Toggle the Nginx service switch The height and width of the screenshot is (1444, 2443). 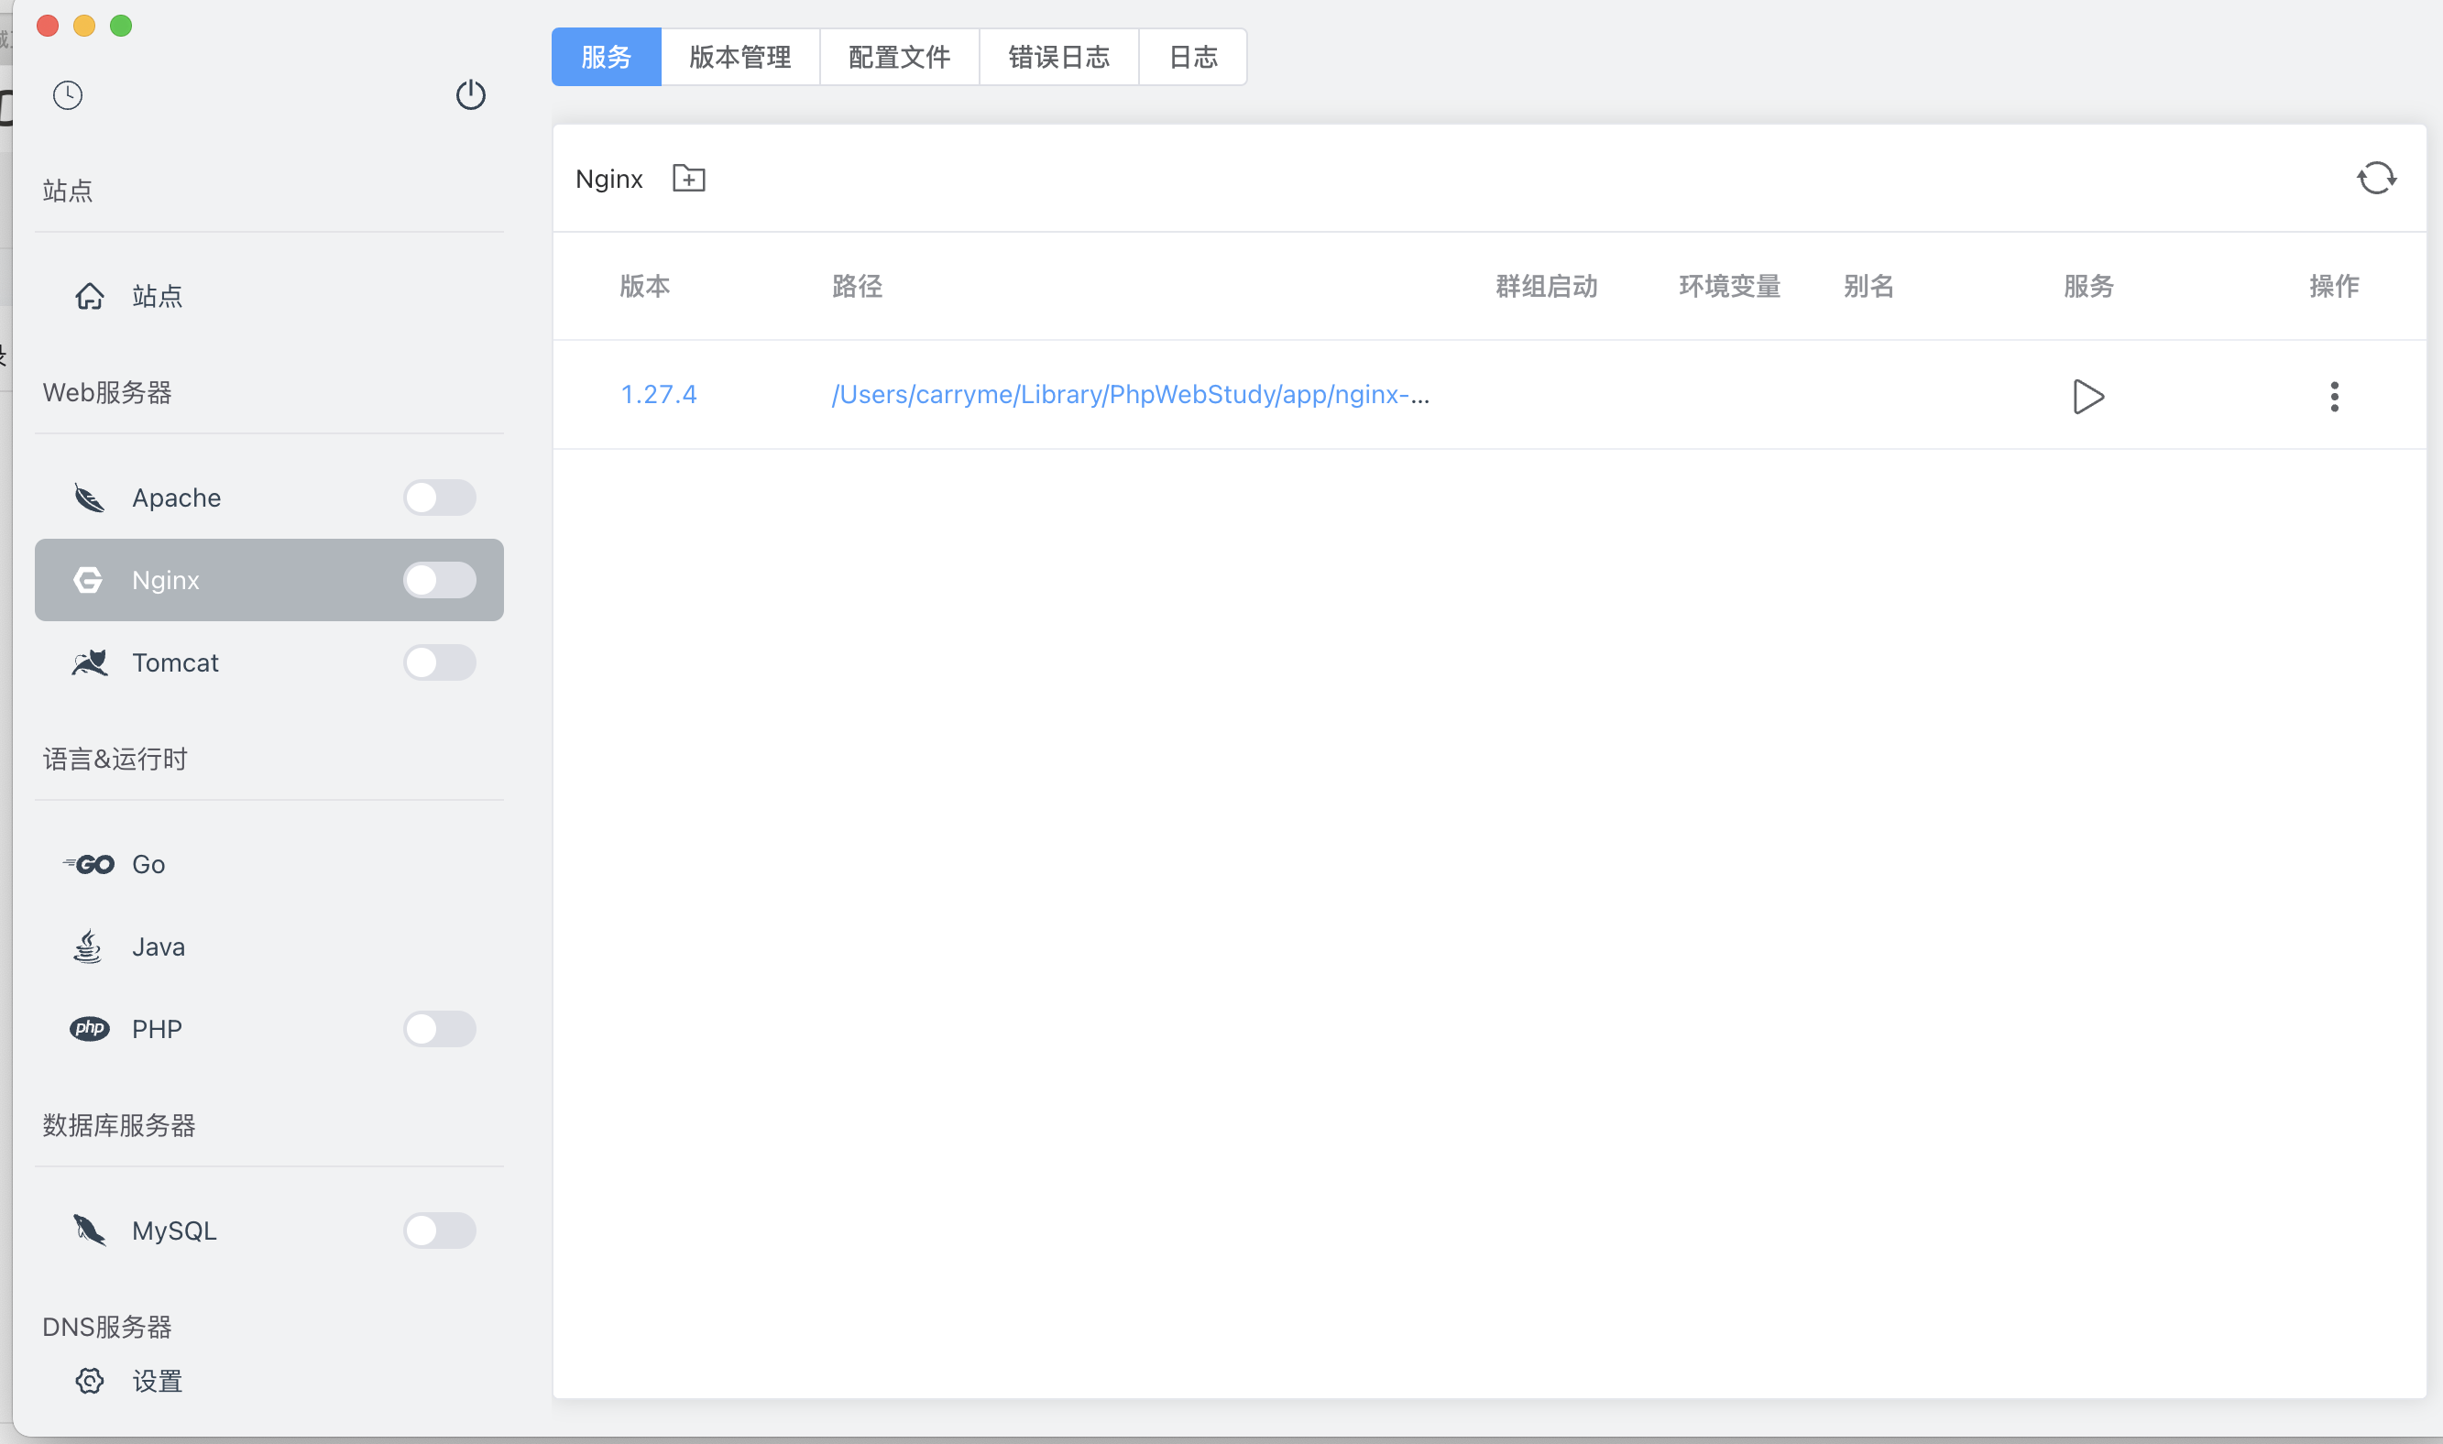pos(440,580)
